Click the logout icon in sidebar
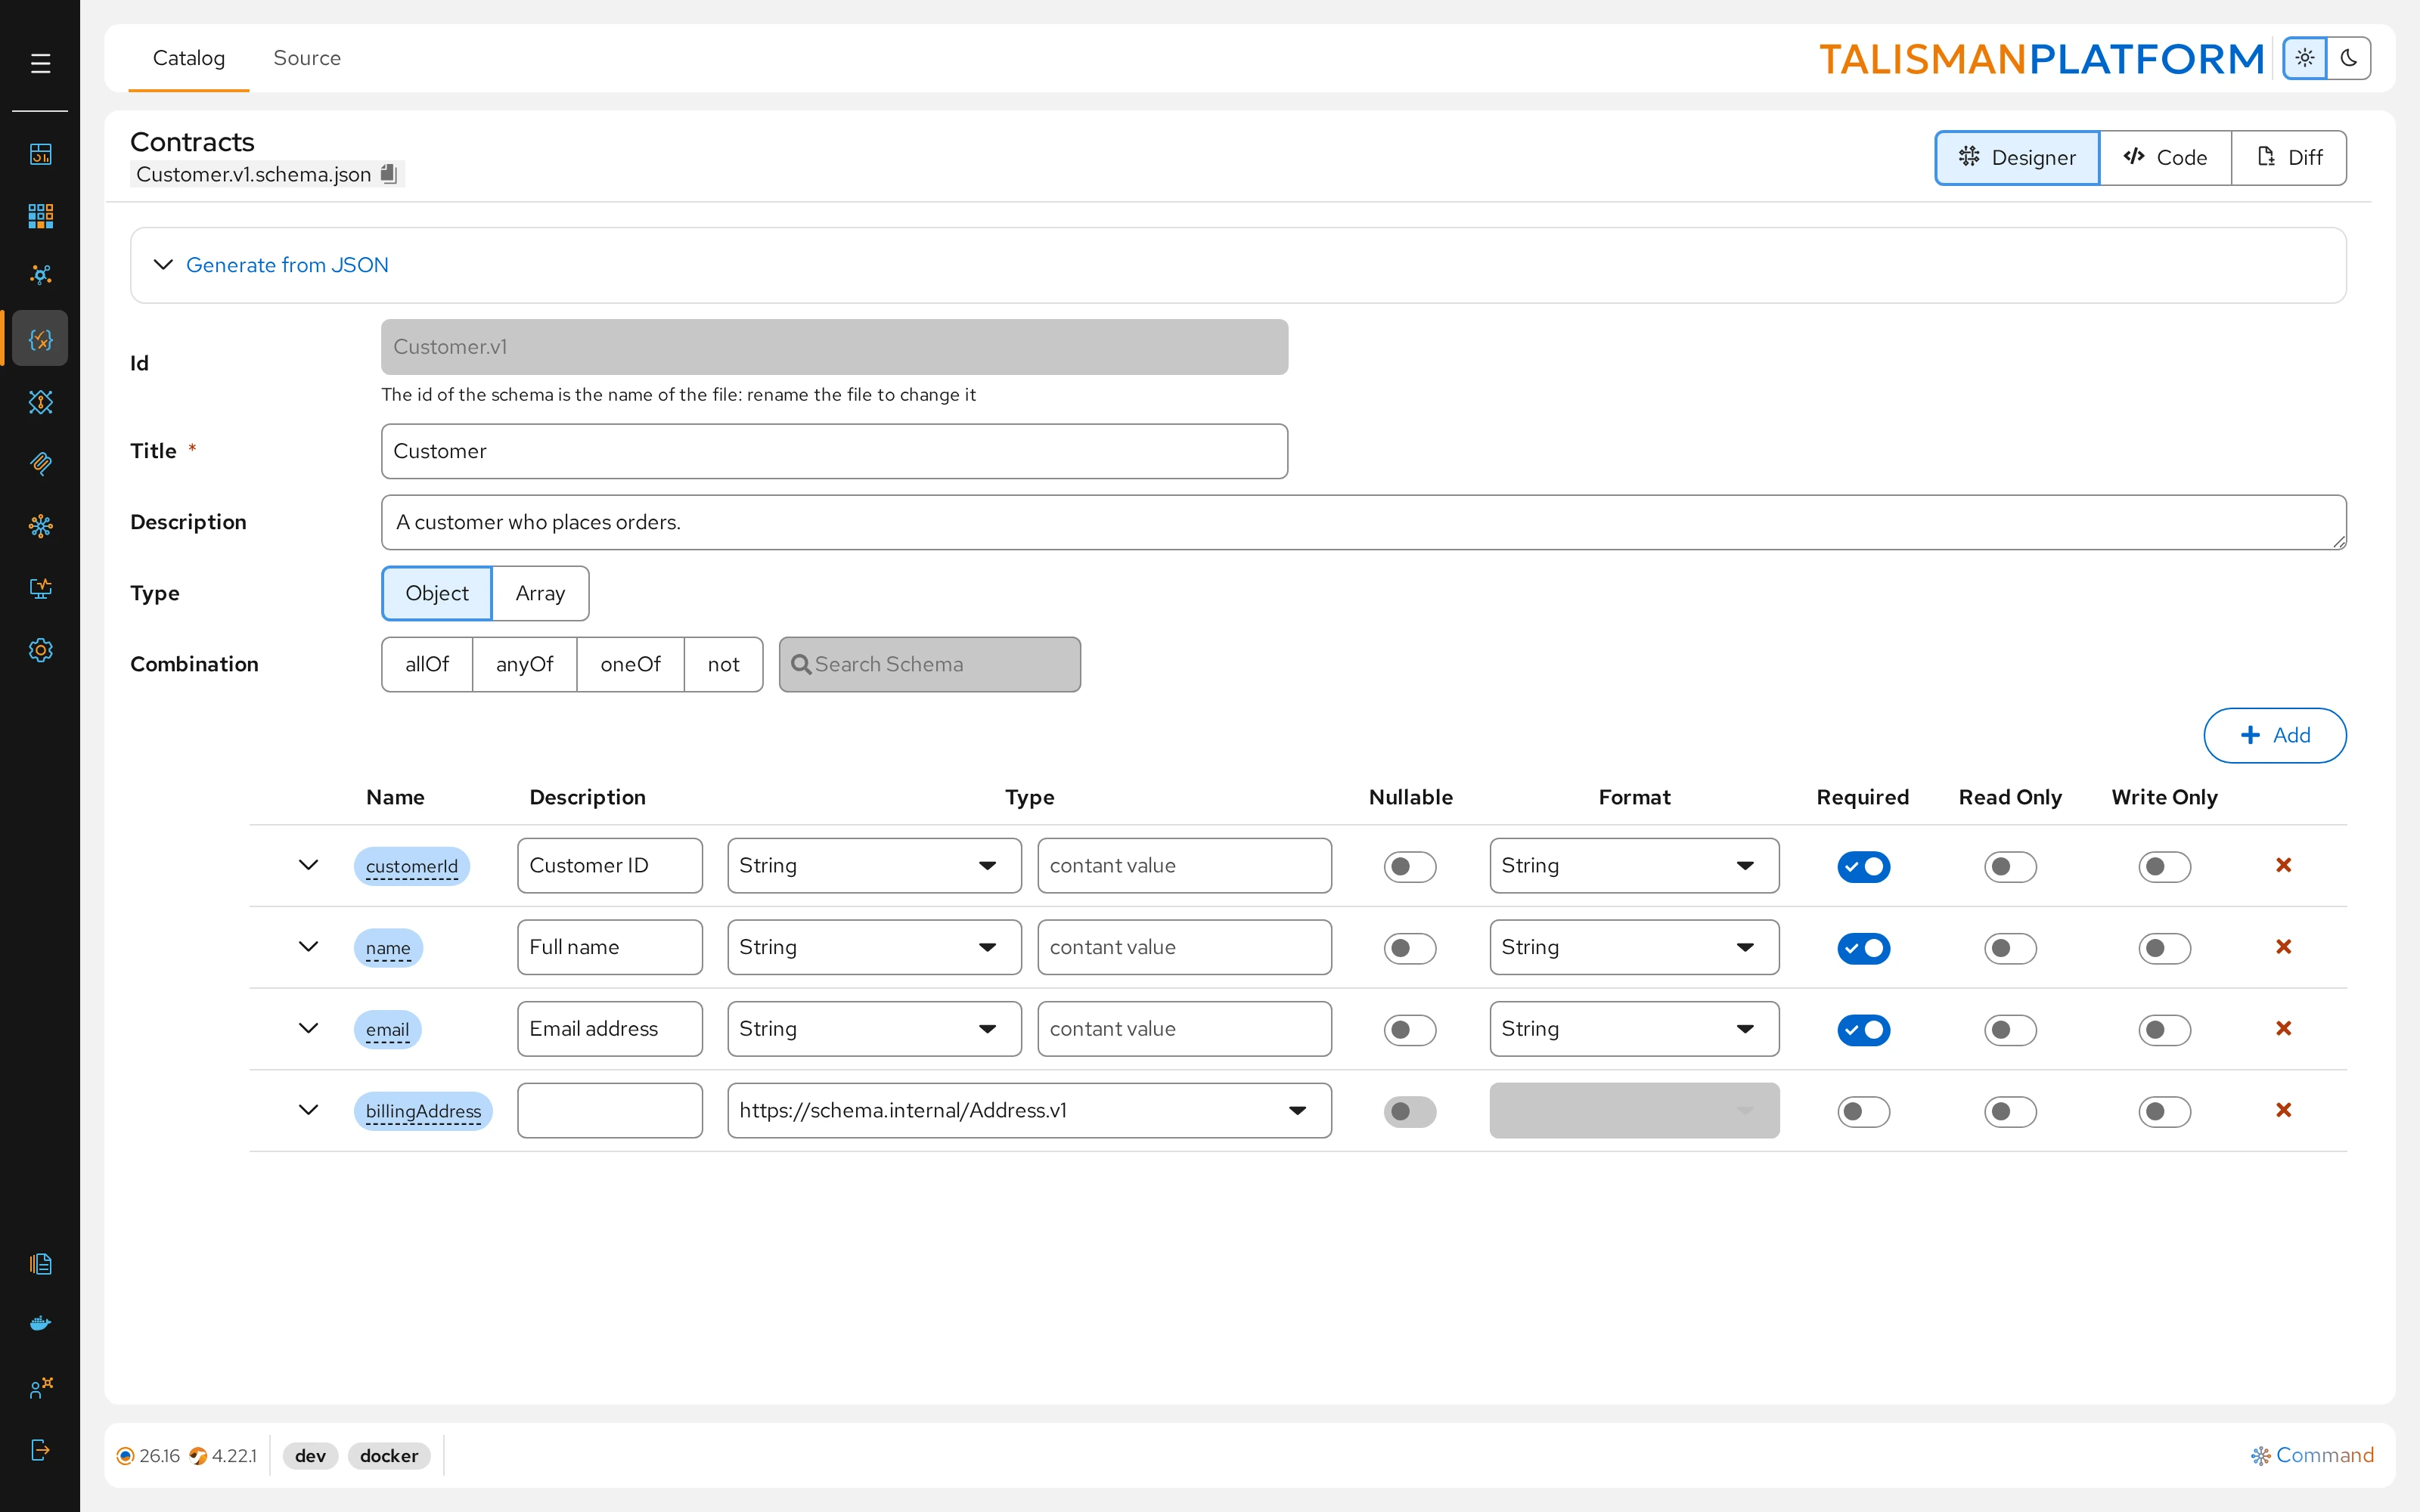 40,1450
